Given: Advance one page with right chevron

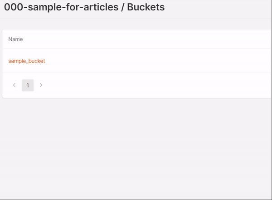Looking at the screenshot, I should click(41, 85).
